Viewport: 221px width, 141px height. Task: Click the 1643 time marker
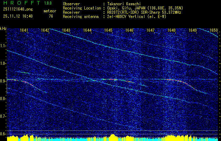pos(66,31)
